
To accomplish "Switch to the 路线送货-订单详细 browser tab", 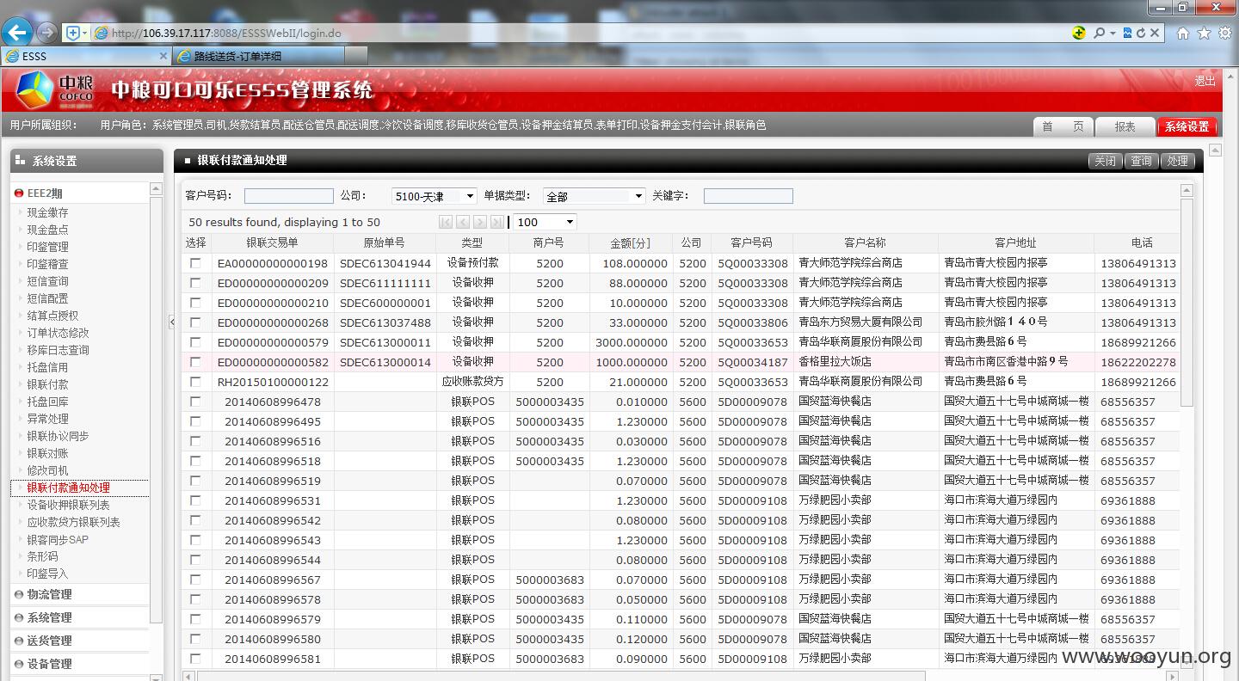I will point(258,56).
